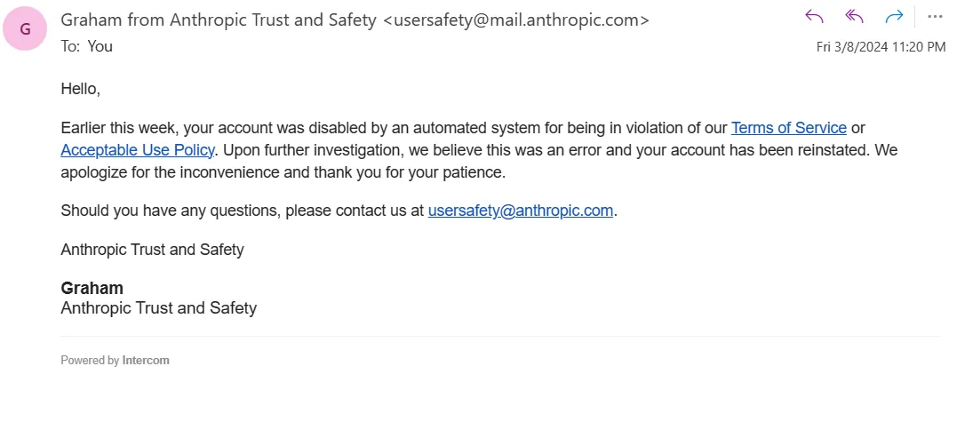Screen dimensions: 957x422
Task: Click the Intercom link in footer
Action: (146, 361)
